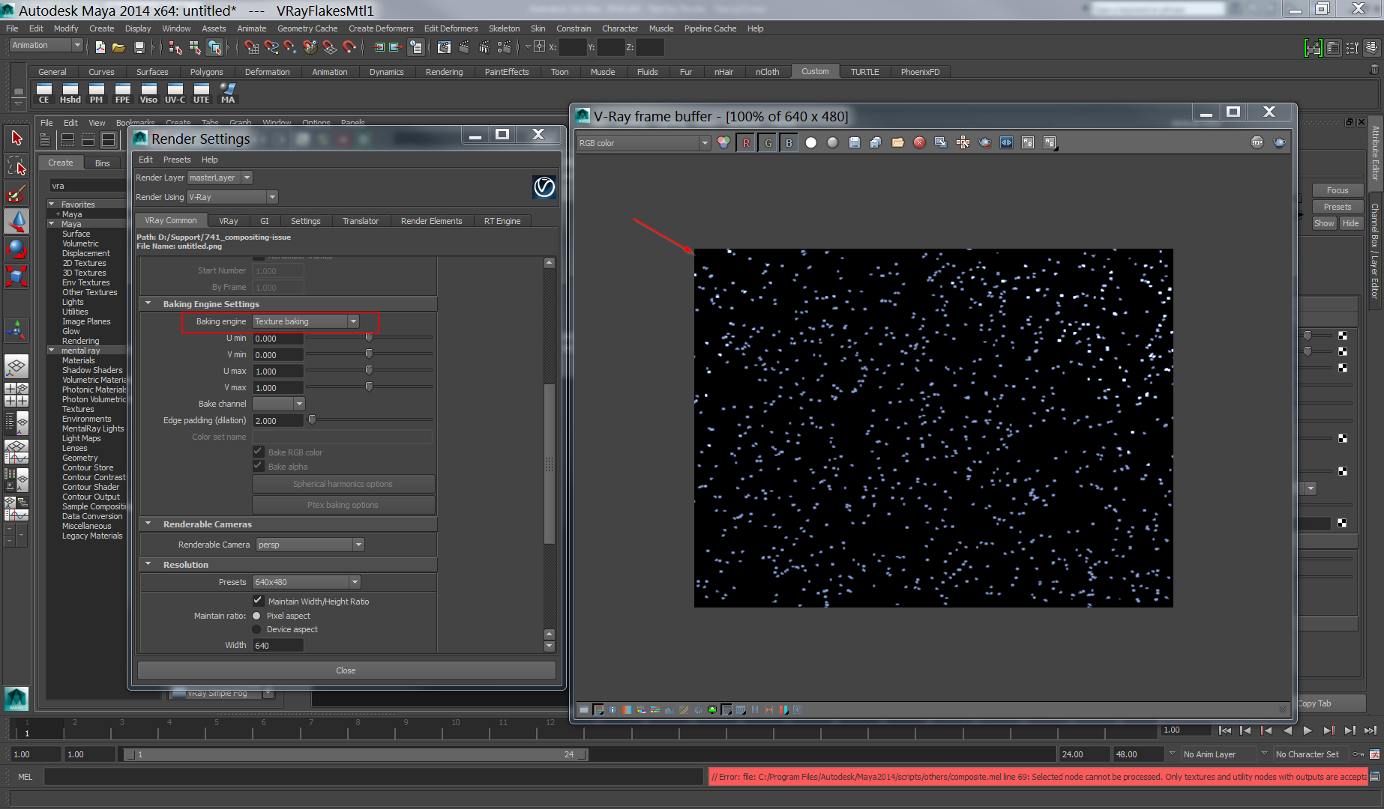The image size is (1384, 809).
Task: Open Bake channel dropdown
Action: coord(278,404)
